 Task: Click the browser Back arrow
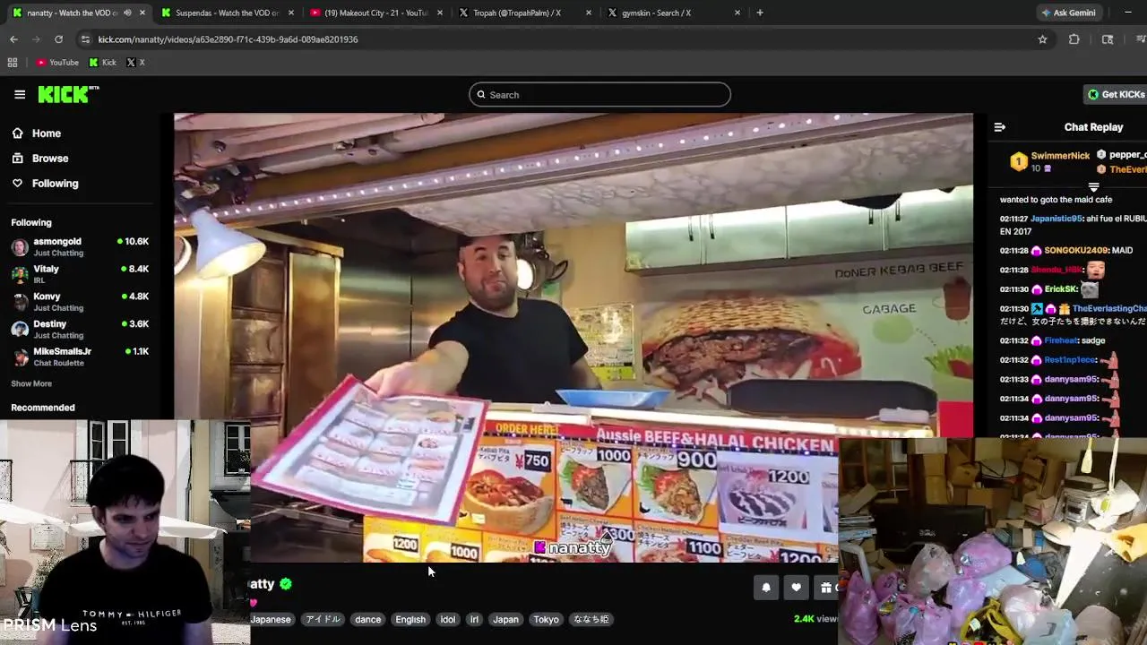tap(13, 39)
